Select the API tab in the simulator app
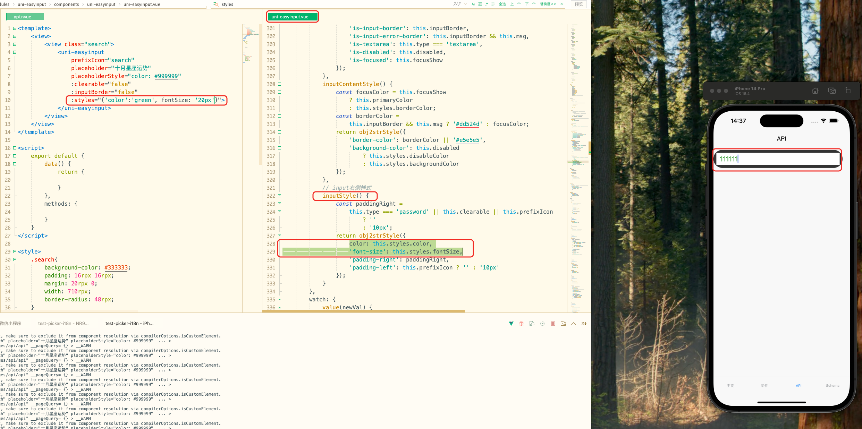The image size is (862, 429). tap(798, 386)
